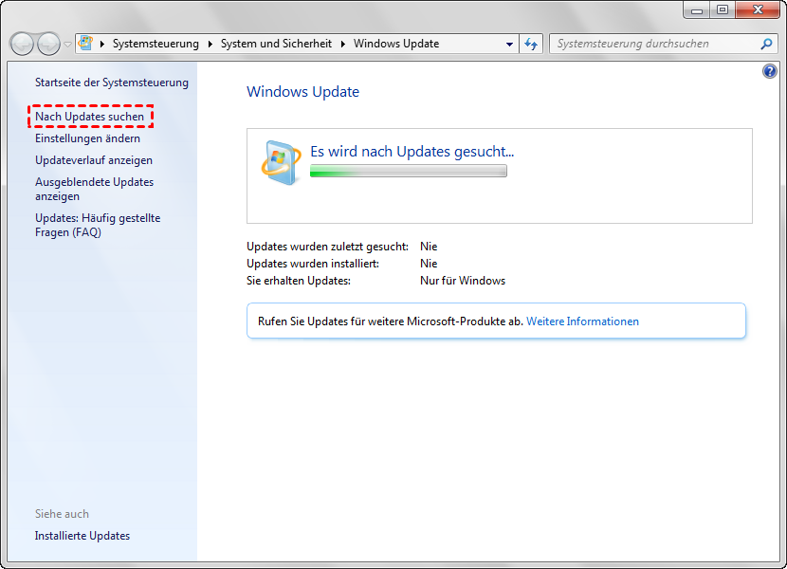Click Weitere Informationen link
The height and width of the screenshot is (569, 787).
click(x=582, y=321)
